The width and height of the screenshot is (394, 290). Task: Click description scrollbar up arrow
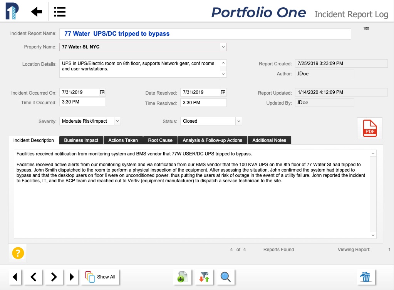click(x=373, y=153)
